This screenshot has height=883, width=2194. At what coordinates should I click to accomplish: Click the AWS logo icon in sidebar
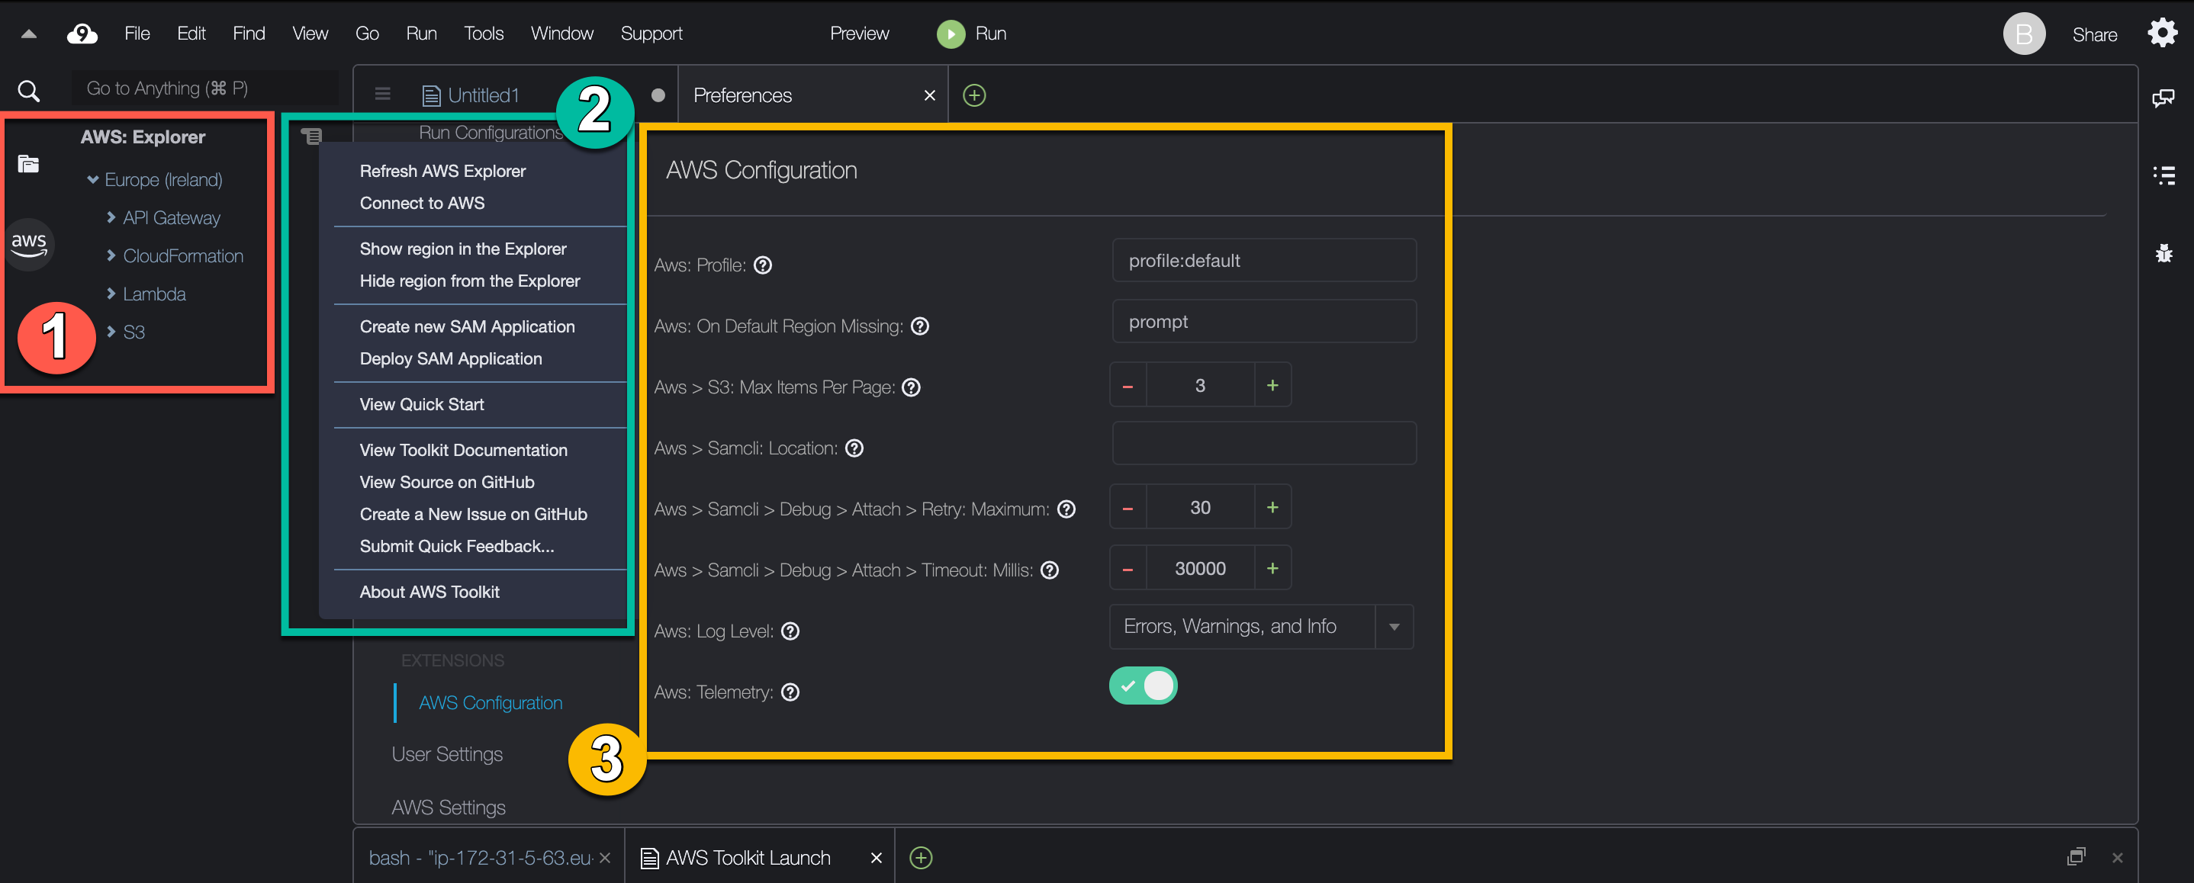27,241
